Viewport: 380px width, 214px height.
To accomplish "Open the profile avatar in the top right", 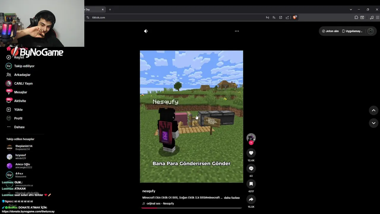I will tap(370, 31).
